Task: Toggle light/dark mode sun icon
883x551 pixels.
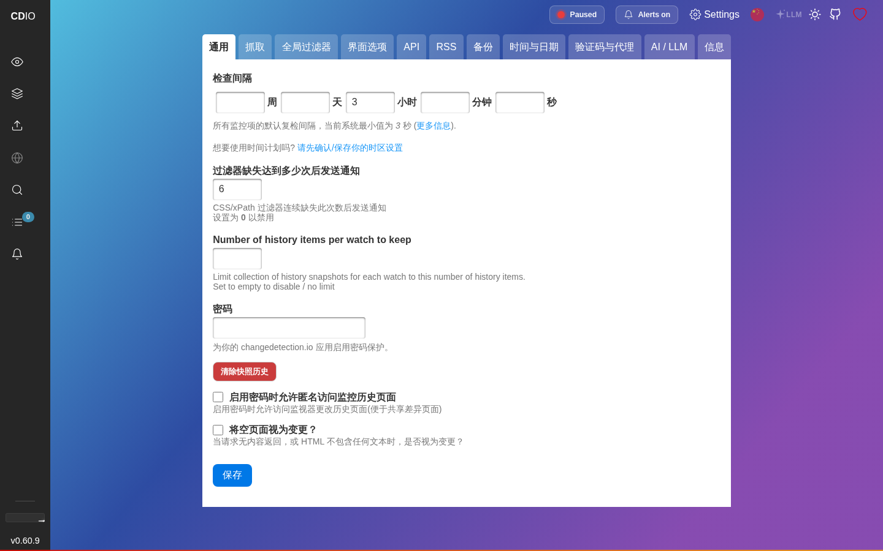Action: [x=815, y=14]
